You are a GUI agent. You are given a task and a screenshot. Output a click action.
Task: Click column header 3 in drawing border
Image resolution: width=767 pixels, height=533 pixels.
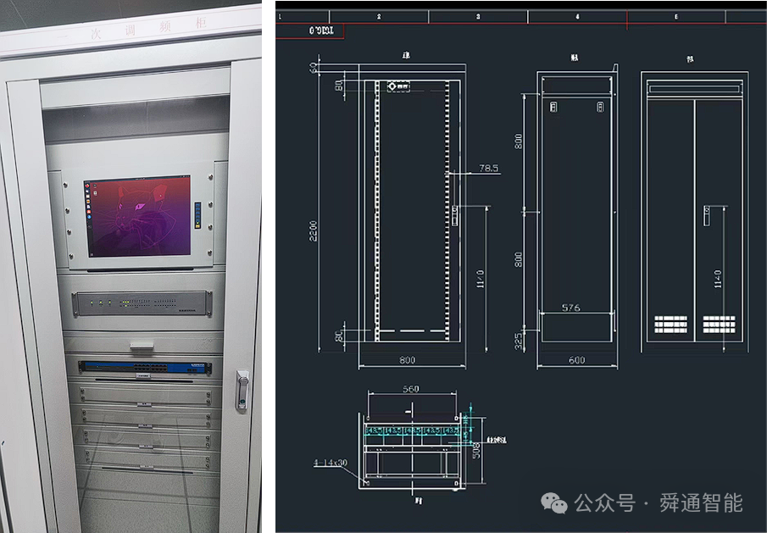(478, 17)
